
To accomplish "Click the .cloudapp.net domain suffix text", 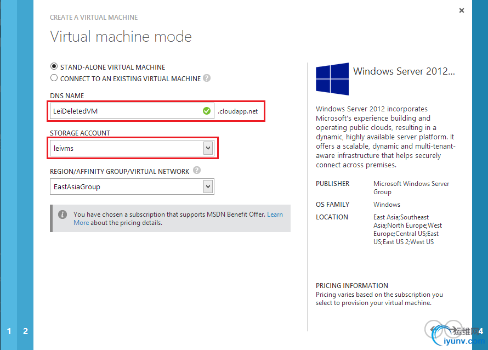I will point(238,111).
